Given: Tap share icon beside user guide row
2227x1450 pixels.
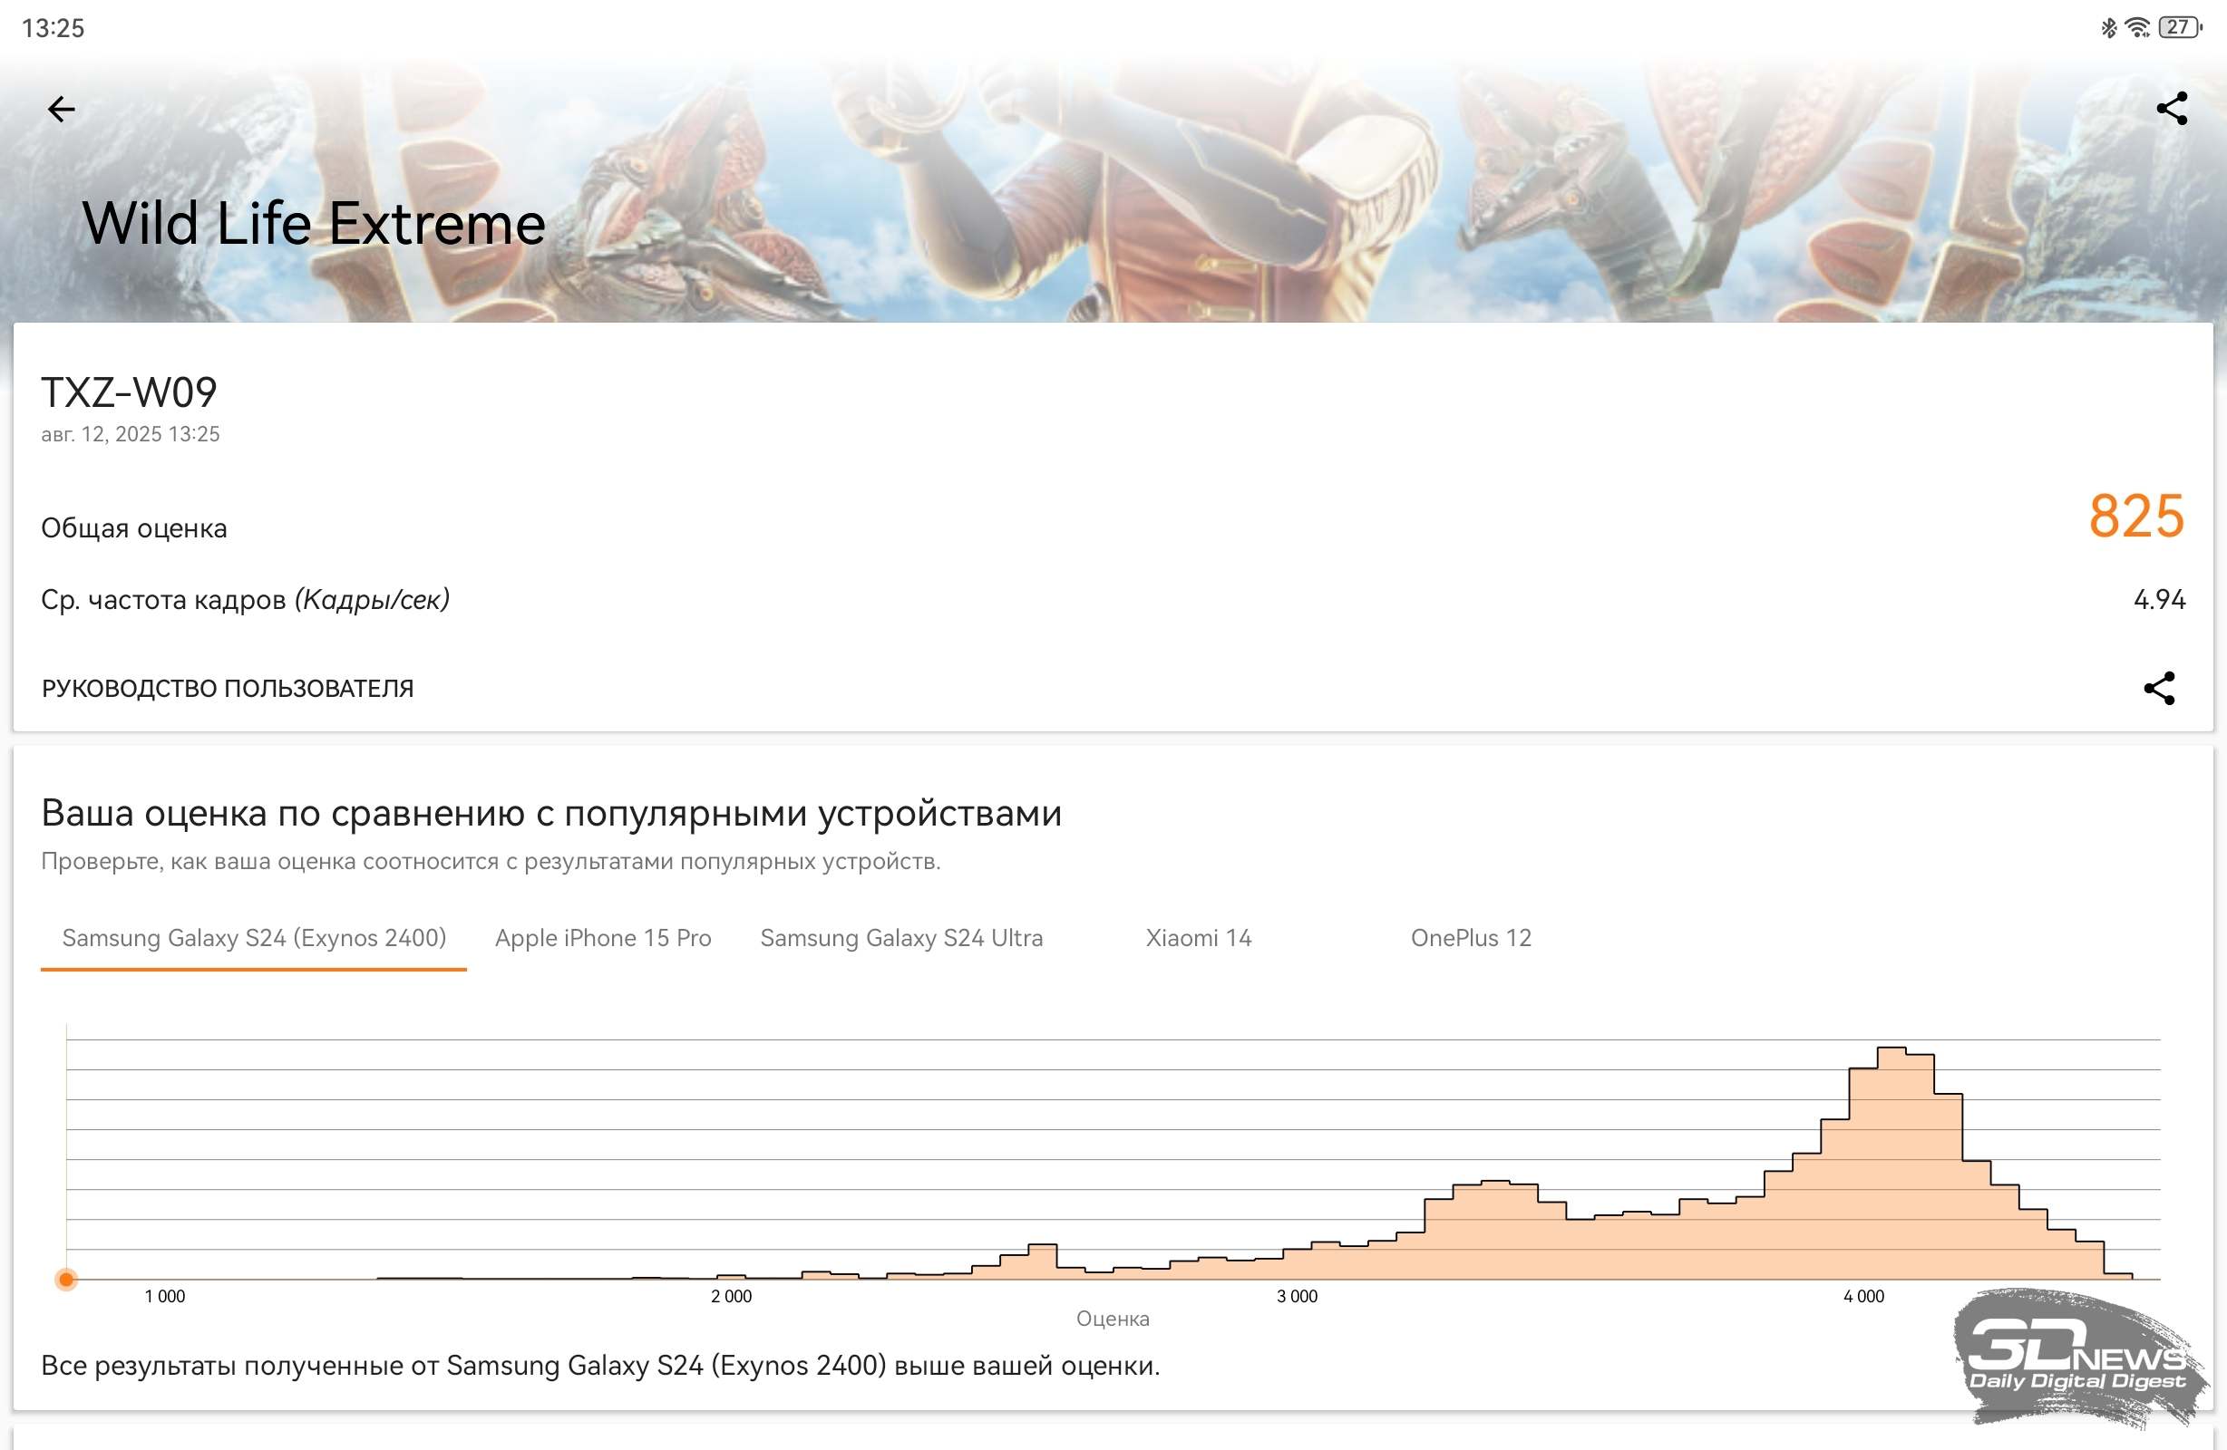Looking at the screenshot, I should pos(2159,688).
